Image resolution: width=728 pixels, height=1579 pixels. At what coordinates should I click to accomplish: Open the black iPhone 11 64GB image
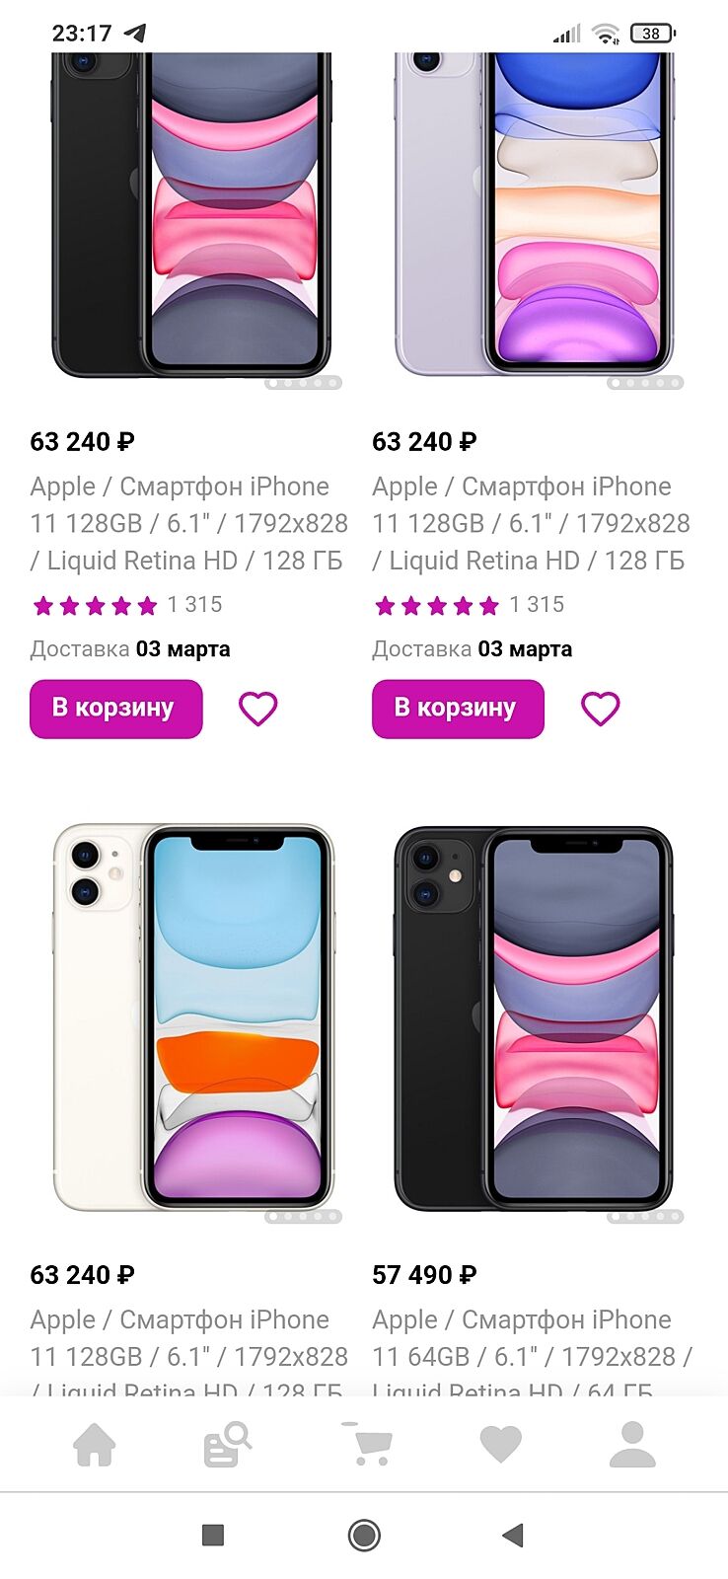point(533,1018)
